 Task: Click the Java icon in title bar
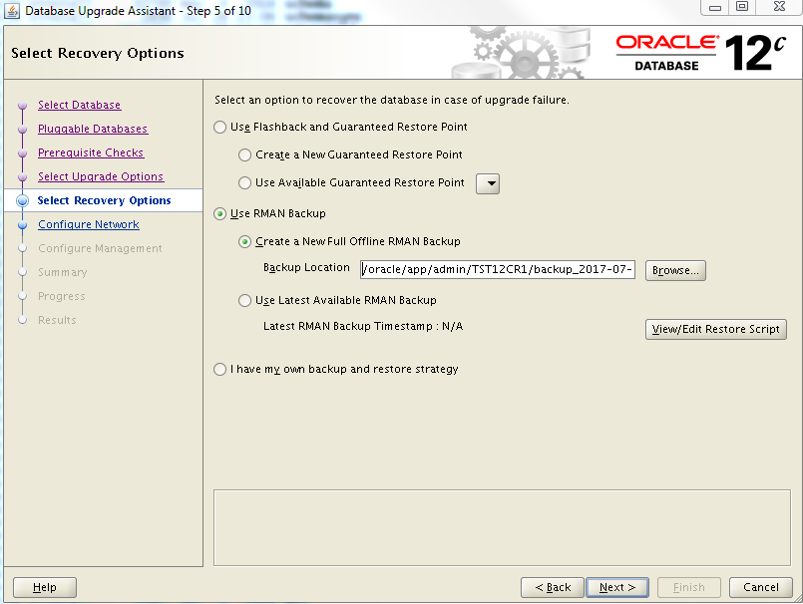[x=12, y=10]
